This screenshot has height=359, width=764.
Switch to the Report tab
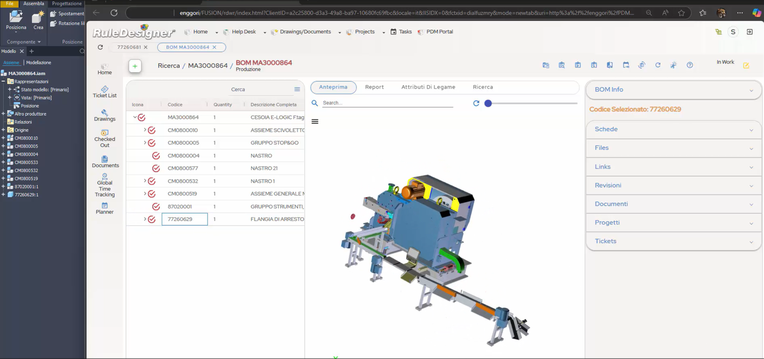coord(374,87)
